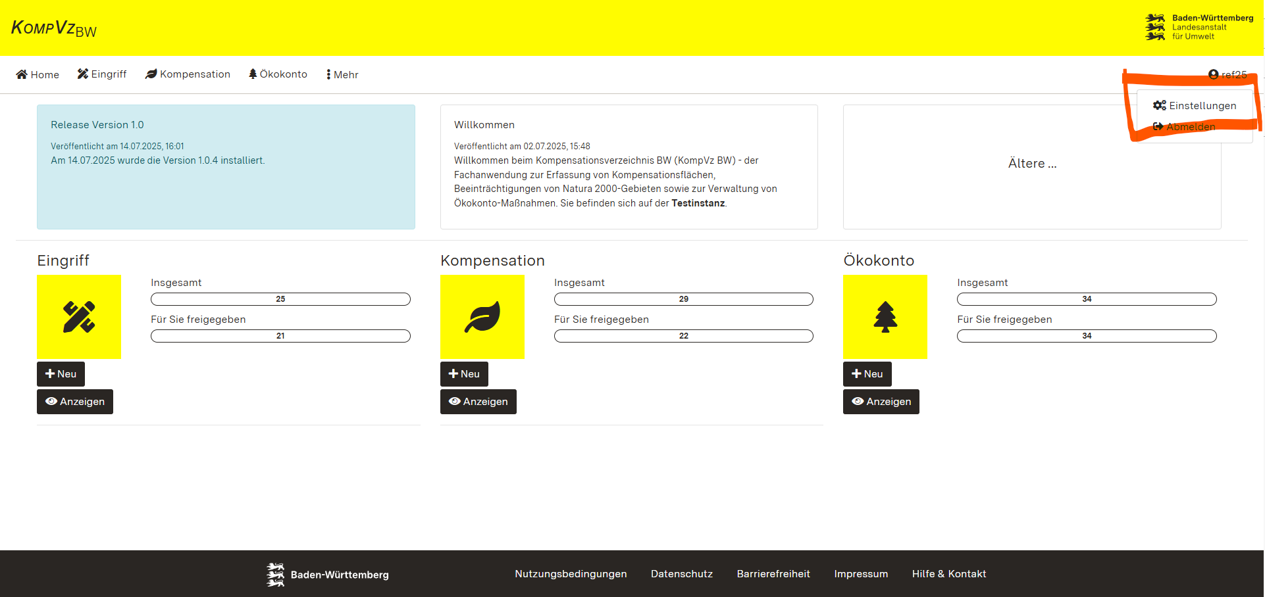
Task: Click the yellow Eingriff tile icon
Action: [79, 317]
